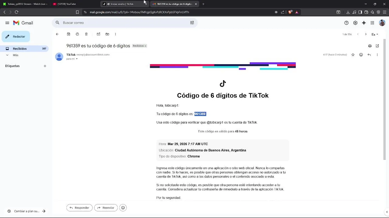Open the Gmail main menu hamburger
The image size is (389, 218).
click(7, 23)
